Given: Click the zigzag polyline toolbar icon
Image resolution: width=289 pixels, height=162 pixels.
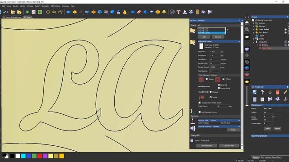Looking at the screenshot, I should click(x=61, y=12).
